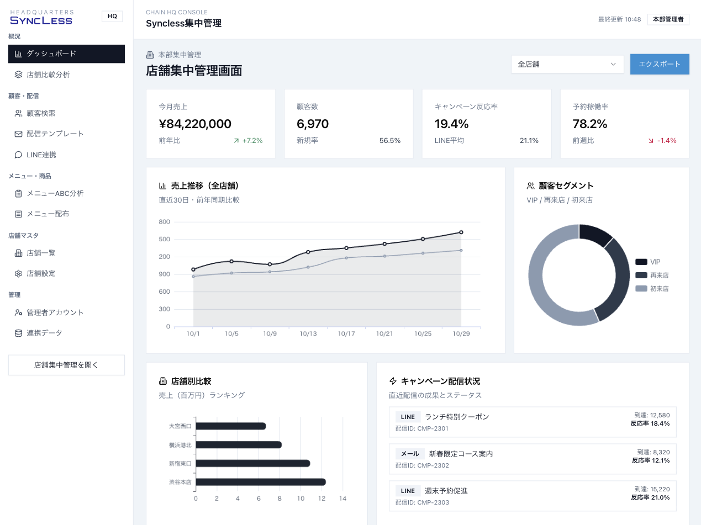The height and width of the screenshot is (525, 701).
Task: Expand the store dropdown chevron arrow
Action: click(613, 64)
